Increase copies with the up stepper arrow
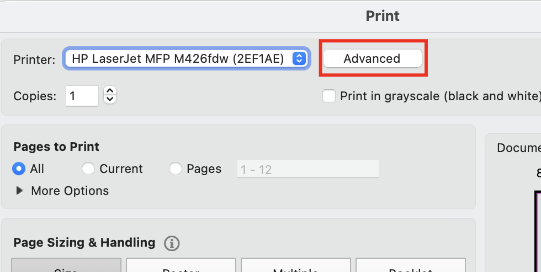541x272 pixels. click(x=110, y=91)
